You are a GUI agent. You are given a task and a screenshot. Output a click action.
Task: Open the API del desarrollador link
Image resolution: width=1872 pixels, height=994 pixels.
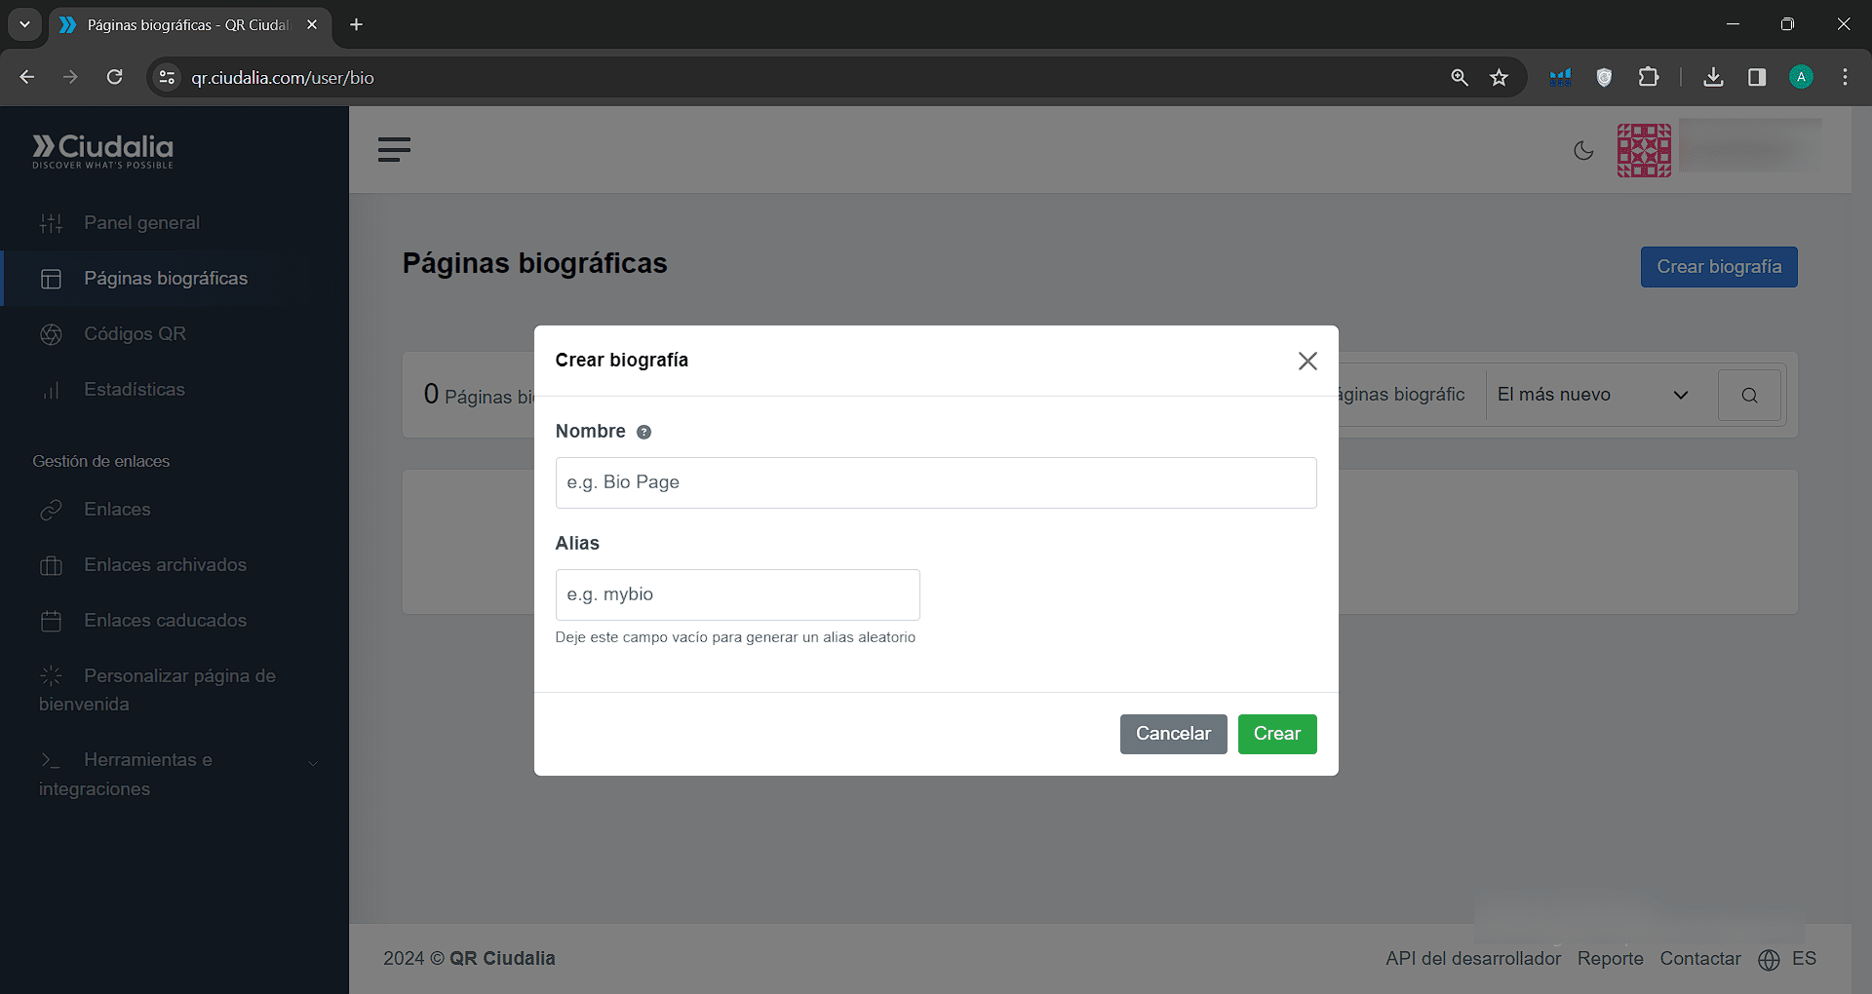coord(1472,959)
